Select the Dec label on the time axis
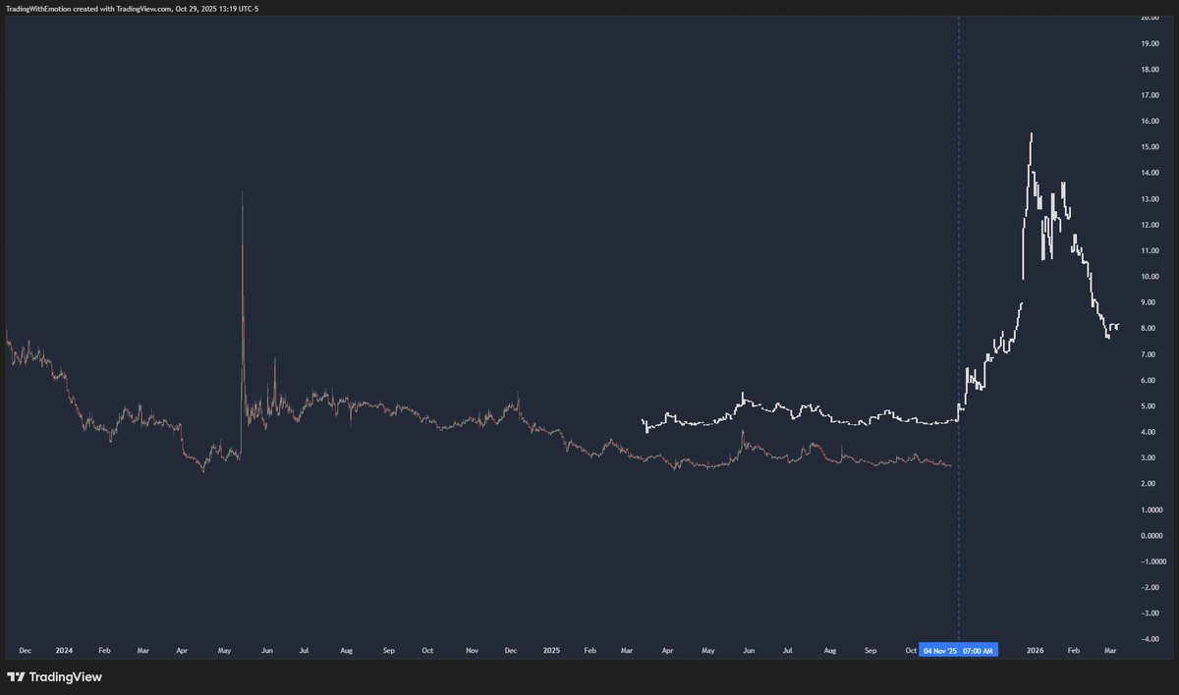Viewport: 1179px width, 695px height. pos(25,650)
